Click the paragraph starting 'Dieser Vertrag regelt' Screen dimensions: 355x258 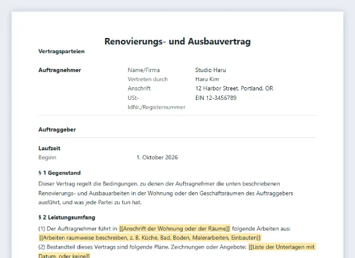pos(165,193)
